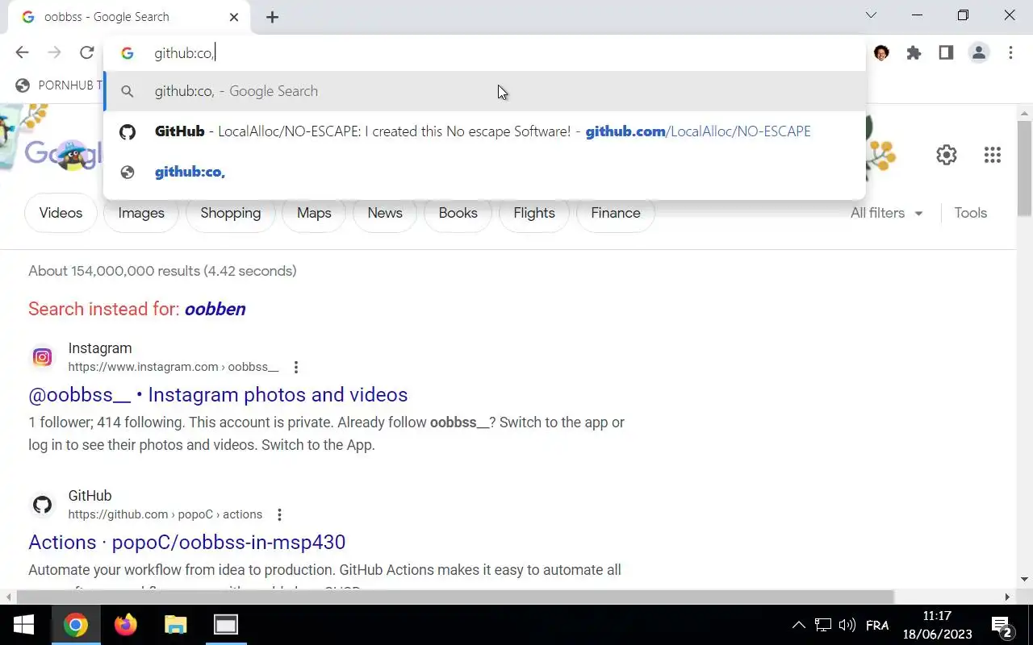Switch the FRA keyboard language
The height and width of the screenshot is (645, 1033).
pyautogui.click(x=877, y=625)
